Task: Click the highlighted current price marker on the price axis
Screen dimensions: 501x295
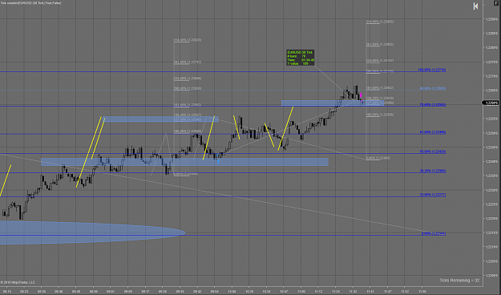Action: (490, 103)
